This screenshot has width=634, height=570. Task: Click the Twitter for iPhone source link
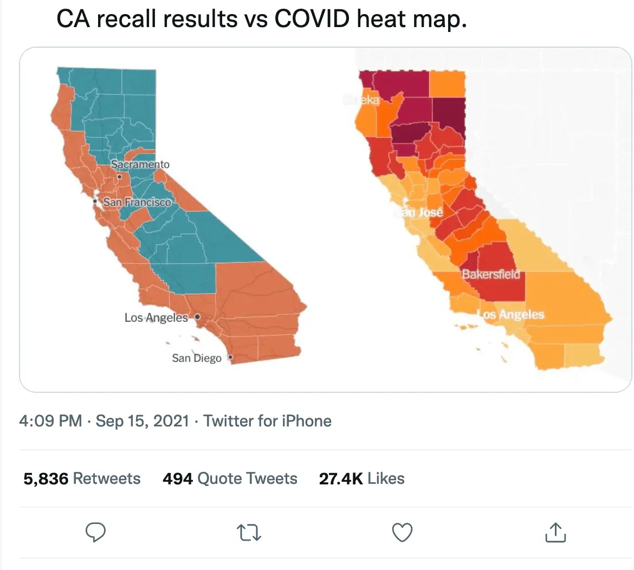(267, 420)
